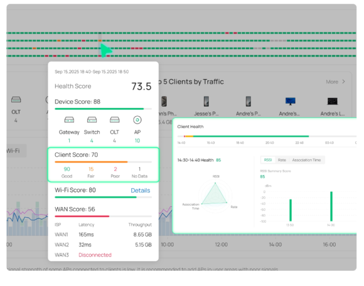The image size is (364, 286).
Task: Switch to the Association Time tab
Action: click(x=307, y=160)
